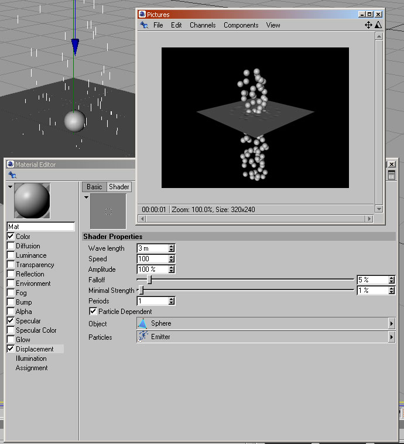
Task: Click the Falloff percent spinner arrows
Action: click(x=392, y=280)
